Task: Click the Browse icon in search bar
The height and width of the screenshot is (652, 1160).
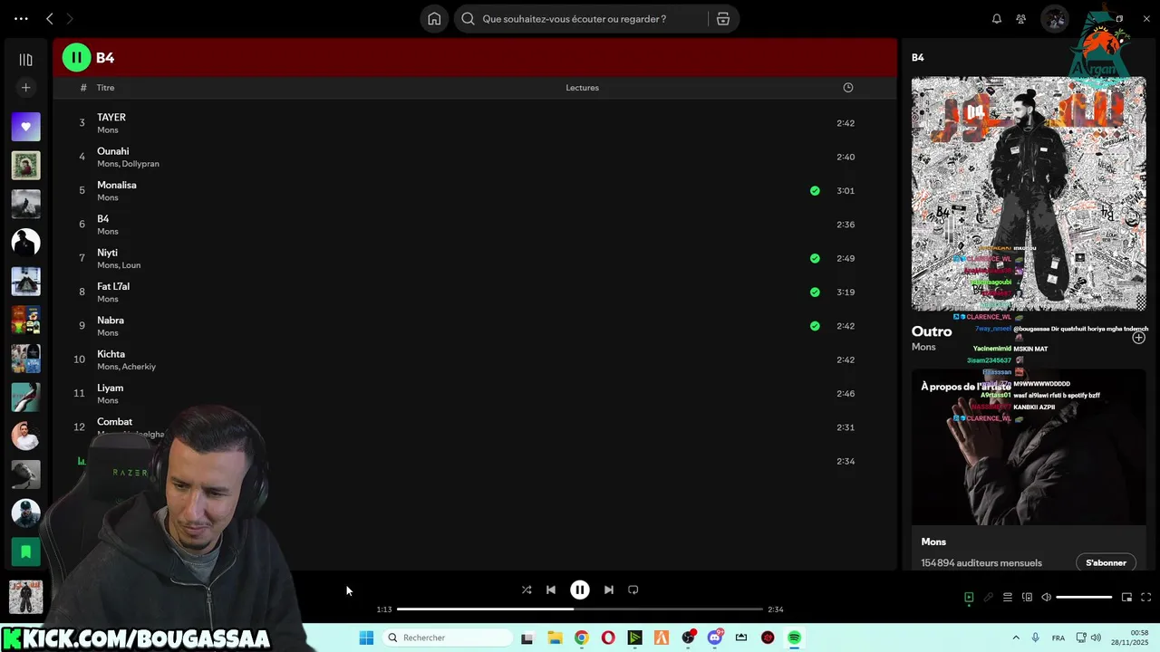Action: (723, 19)
